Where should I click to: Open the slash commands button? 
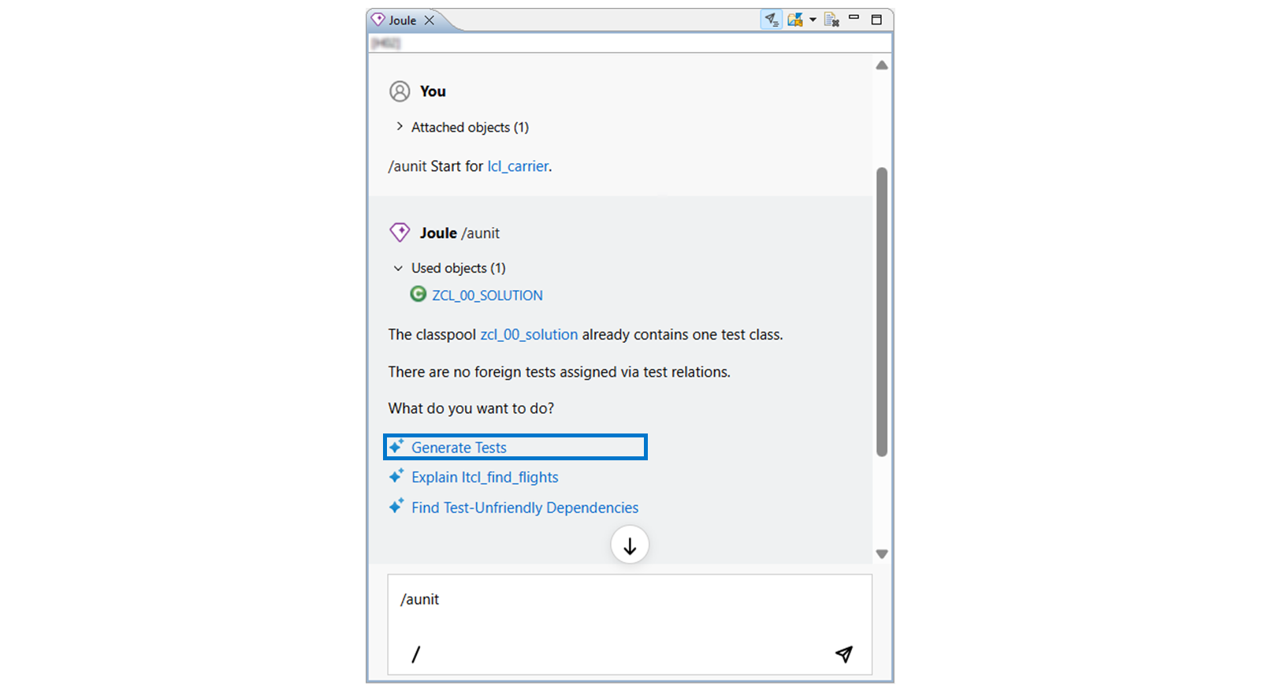[415, 654]
